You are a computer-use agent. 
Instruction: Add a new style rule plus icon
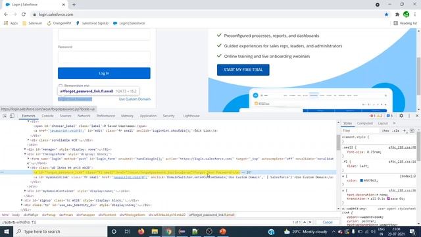pos(405,130)
